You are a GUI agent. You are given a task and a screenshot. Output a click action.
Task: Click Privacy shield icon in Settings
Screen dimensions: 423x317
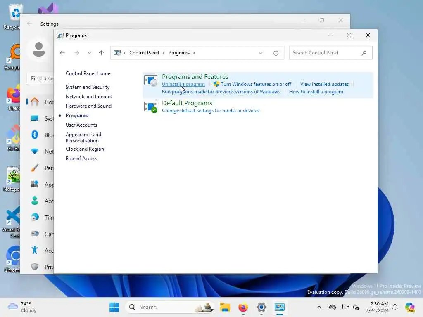(35, 267)
